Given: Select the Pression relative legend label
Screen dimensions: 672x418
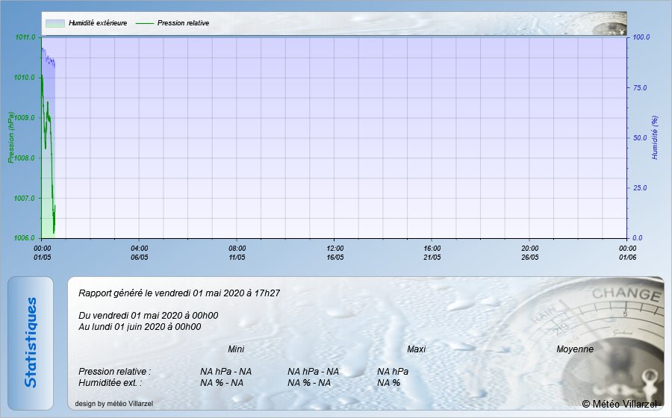Looking at the screenshot, I should 183,23.
